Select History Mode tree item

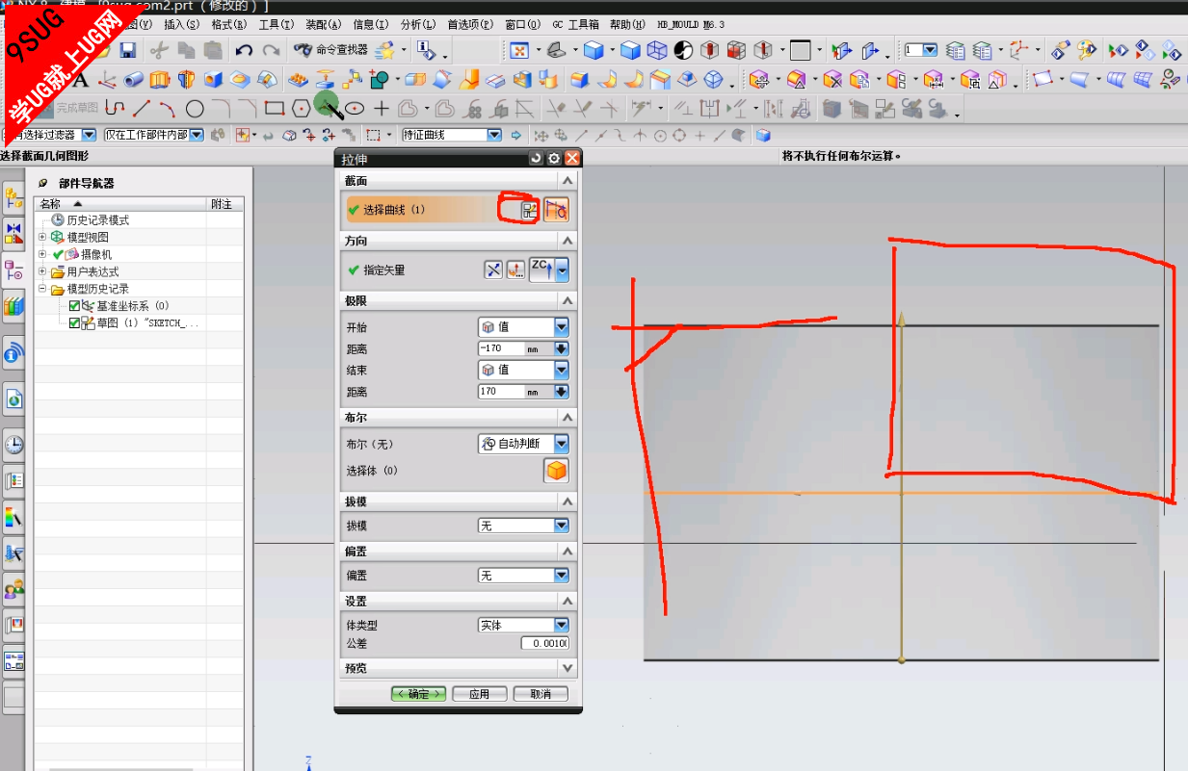(x=97, y=220)
